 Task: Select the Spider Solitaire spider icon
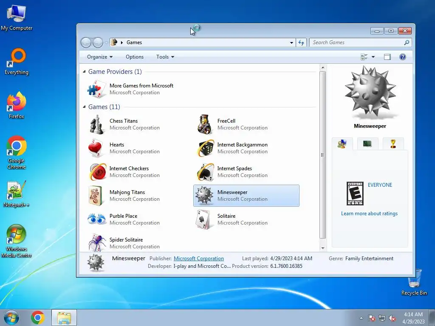coord(97,242)
